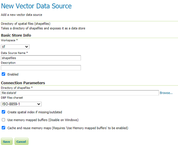Open the Workspace dropdown showing sf
This screenshot has height=145, width=178.
(15, 47)
